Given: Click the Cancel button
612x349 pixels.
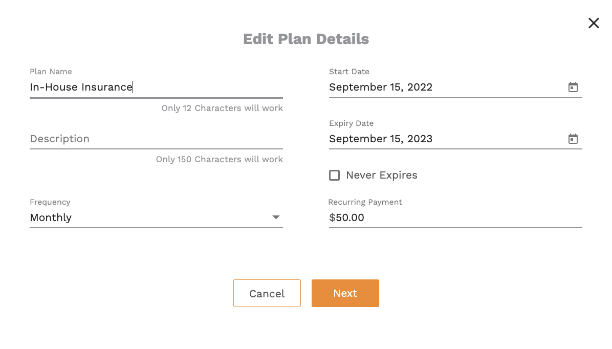Looking at the screenshot, I should click(267, 293).
